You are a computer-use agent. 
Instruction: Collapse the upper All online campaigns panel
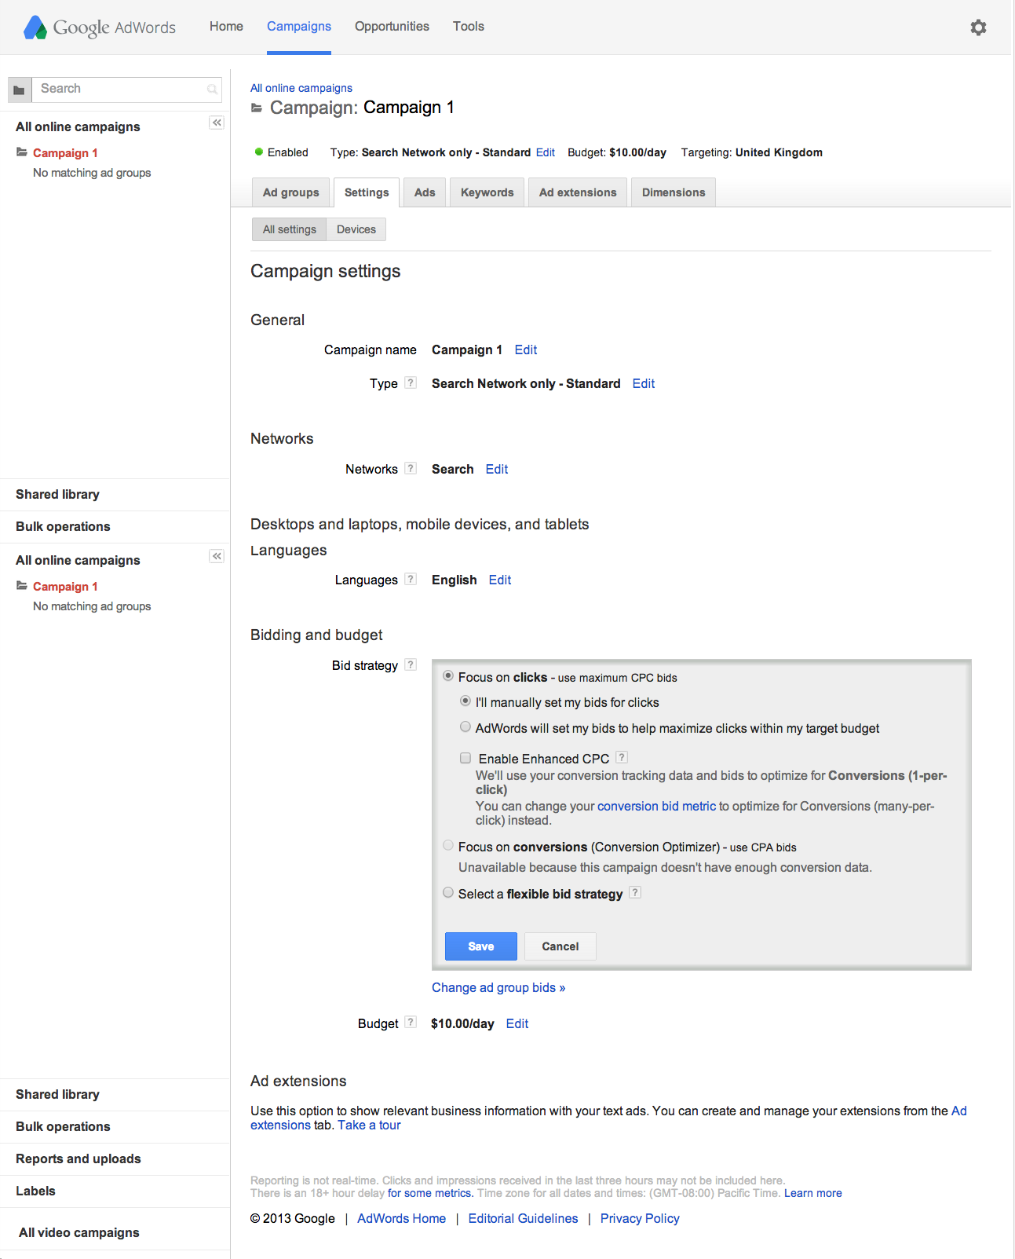(x=217, y=123)
